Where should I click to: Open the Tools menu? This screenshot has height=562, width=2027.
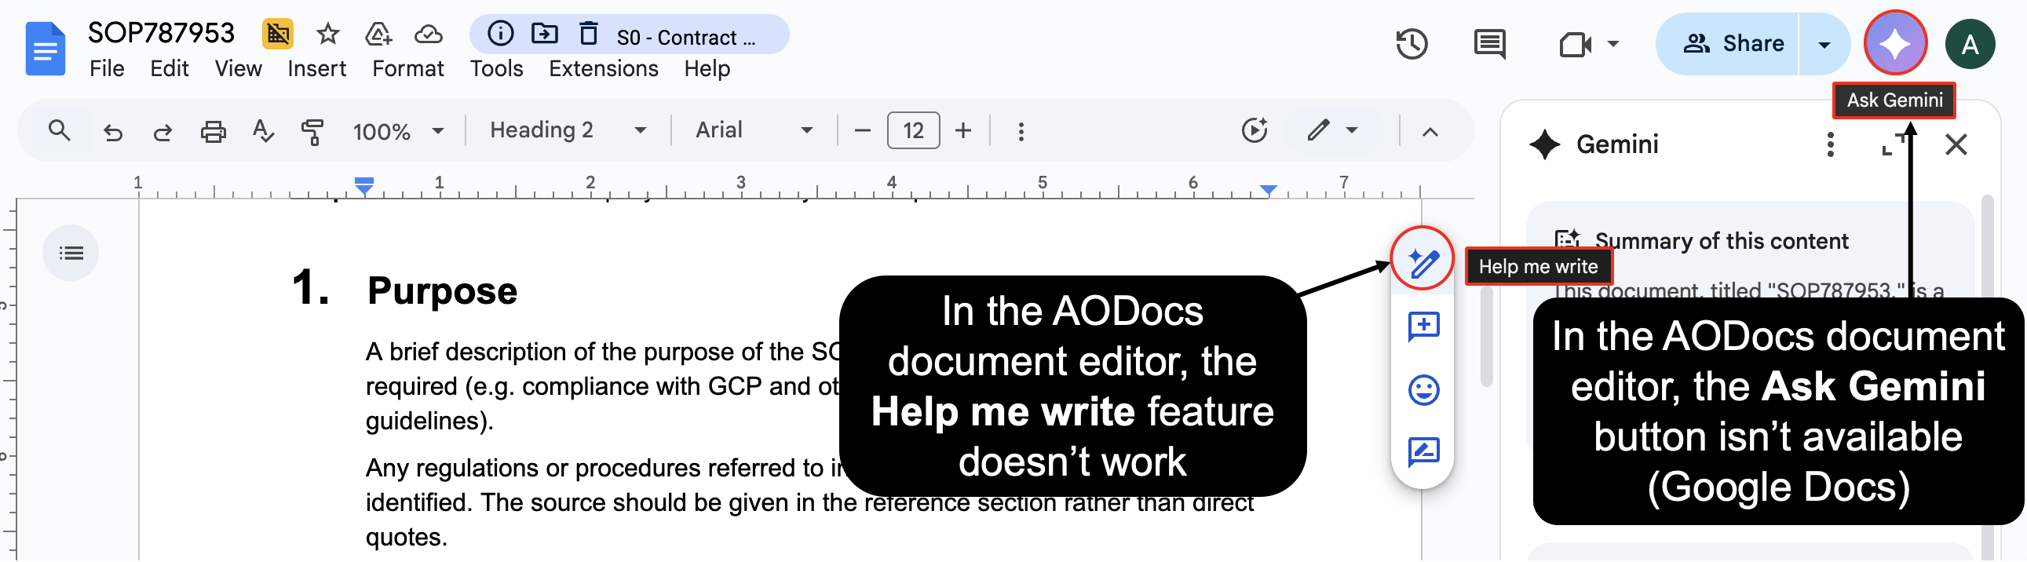(x=495, y=69)
